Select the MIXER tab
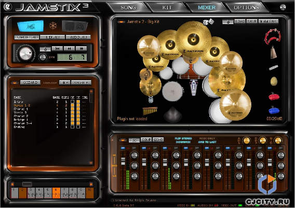 207,8
